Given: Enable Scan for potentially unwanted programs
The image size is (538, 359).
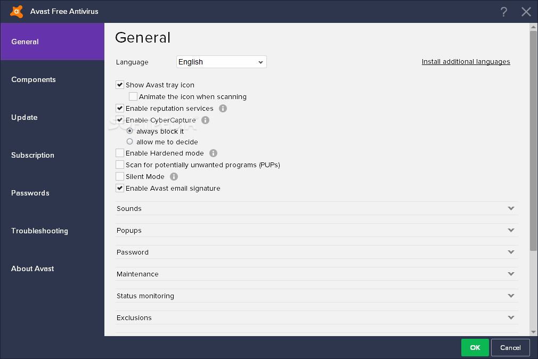Looking at the screenshot, I should [x=120, y=165].
